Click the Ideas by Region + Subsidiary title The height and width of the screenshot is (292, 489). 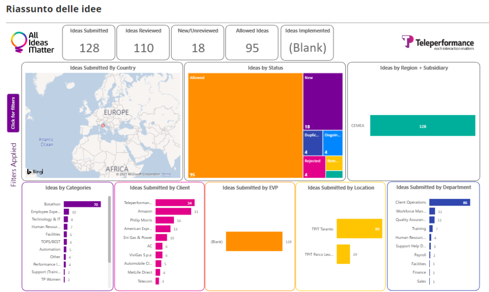click(414, 68)
